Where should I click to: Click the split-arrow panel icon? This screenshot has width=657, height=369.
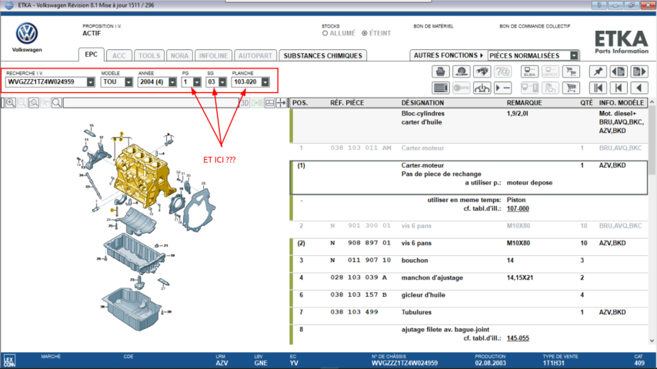point(282,102)
